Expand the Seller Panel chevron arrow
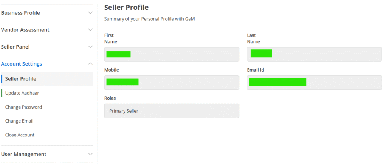This screenshot has height=167, width=387. pos(90,47)
